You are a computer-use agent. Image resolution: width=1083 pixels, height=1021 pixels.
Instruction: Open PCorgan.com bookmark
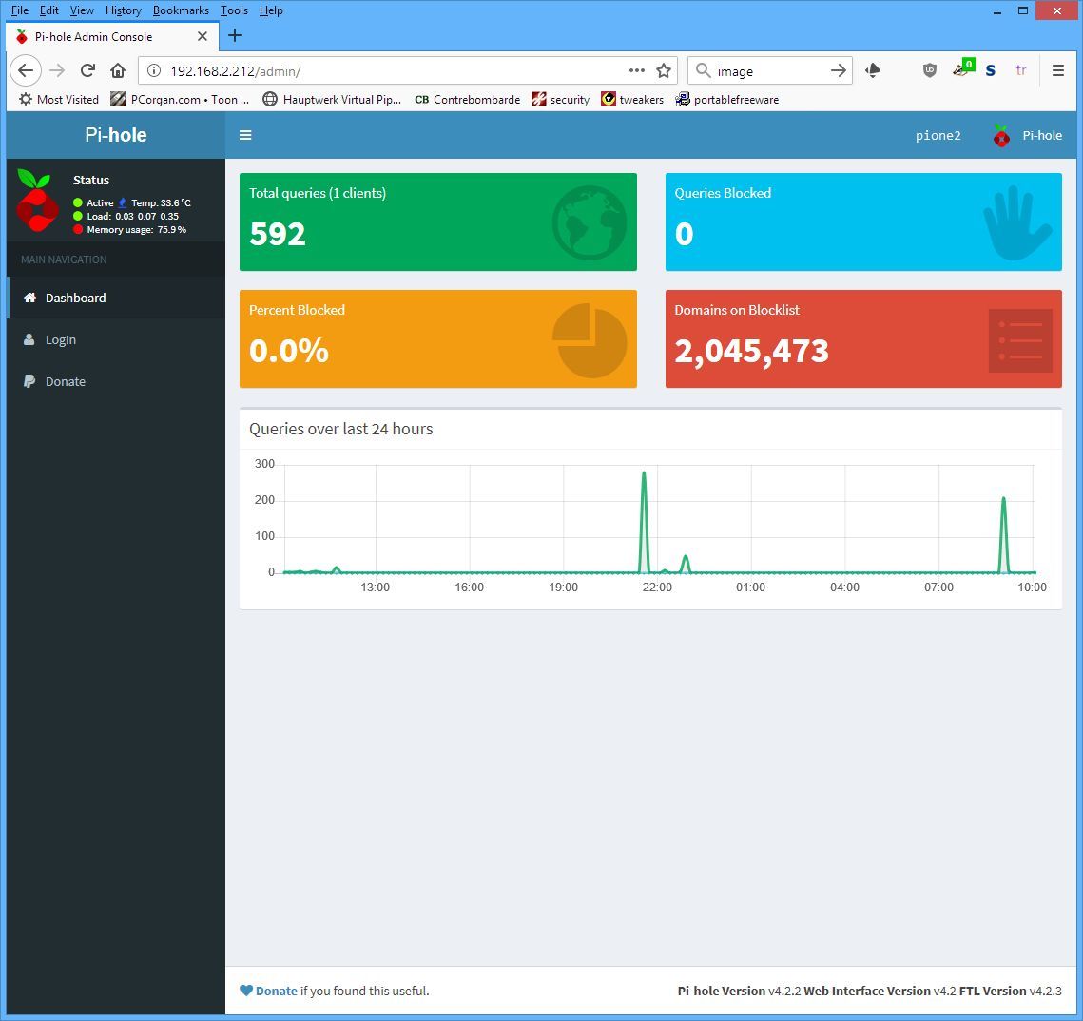180,100
